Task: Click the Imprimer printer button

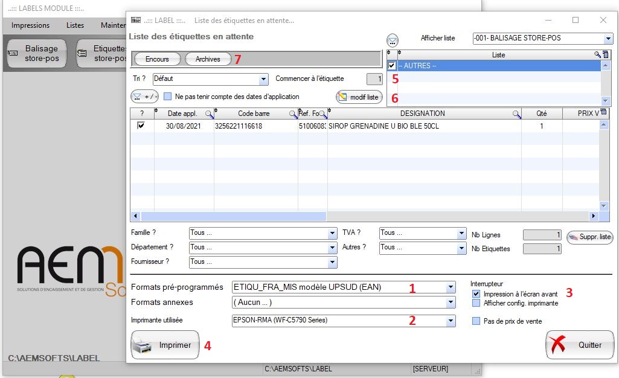Action: pos(165,345)
